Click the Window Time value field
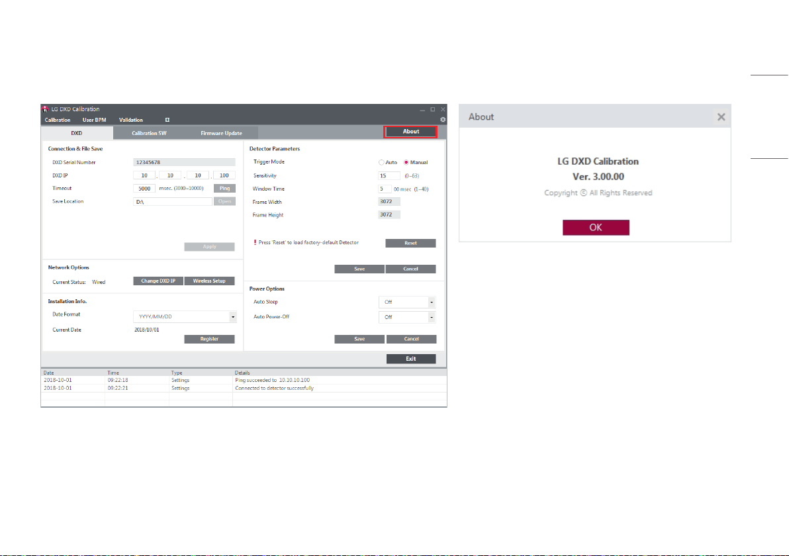The image size is (789, 556). click(385, 189)
